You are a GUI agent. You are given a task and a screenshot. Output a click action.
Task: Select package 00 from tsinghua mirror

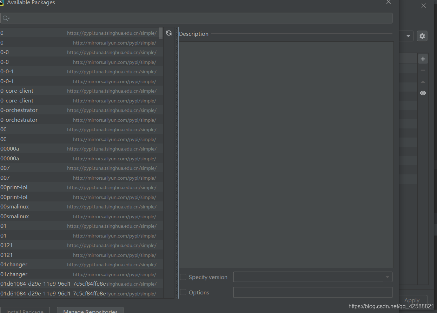point(79,129)
